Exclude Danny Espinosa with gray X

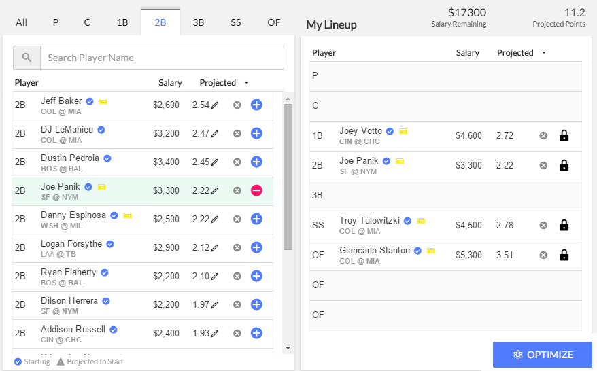point(237,219)
